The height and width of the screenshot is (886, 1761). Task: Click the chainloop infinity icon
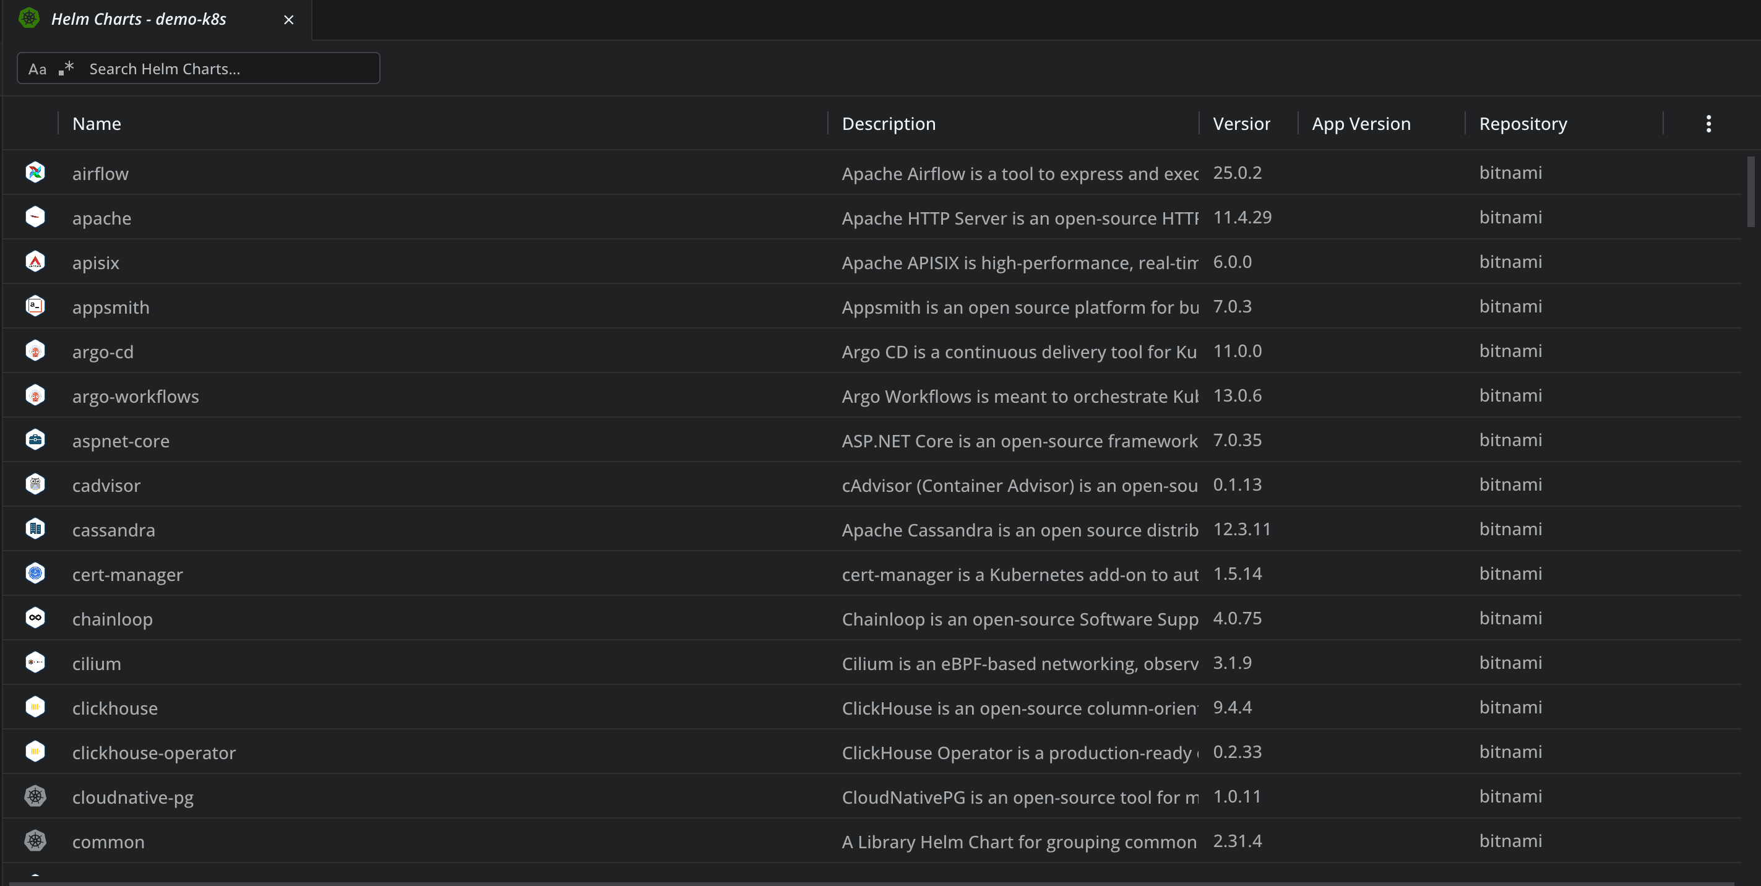point(35,618)
